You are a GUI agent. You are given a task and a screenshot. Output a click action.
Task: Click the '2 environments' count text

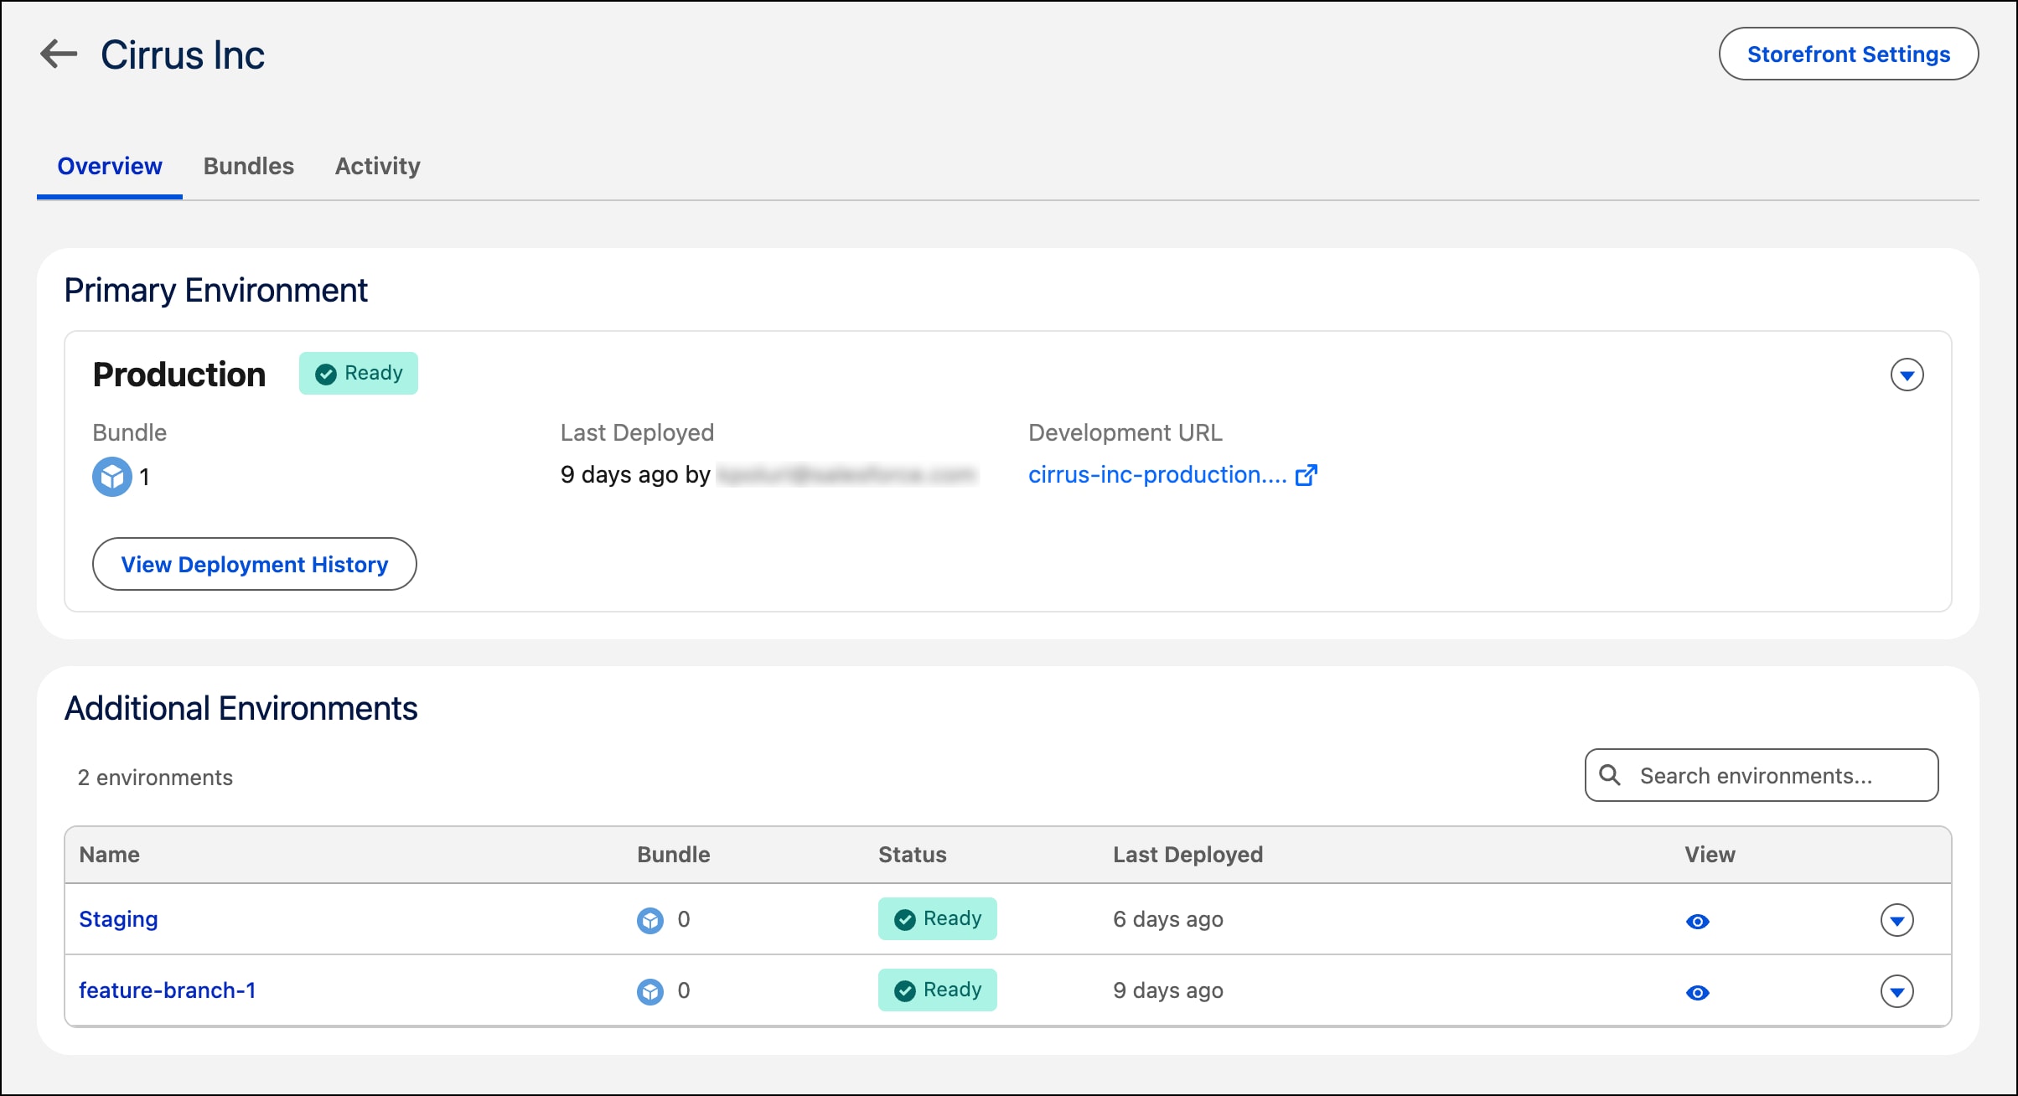tap(155, 778)
